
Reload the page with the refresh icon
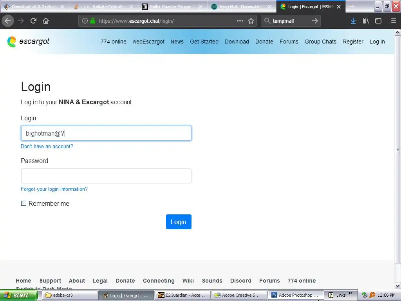33,21
